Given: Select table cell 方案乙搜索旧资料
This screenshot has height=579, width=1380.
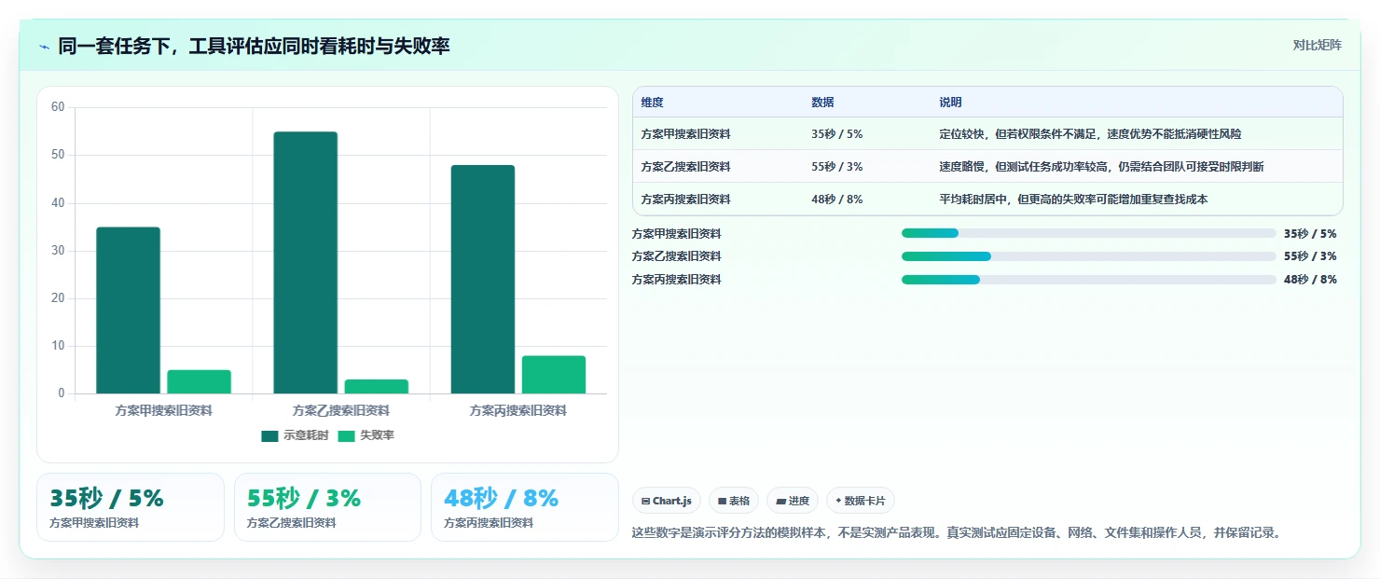Looking at the screenshot, I should point(685,167).
